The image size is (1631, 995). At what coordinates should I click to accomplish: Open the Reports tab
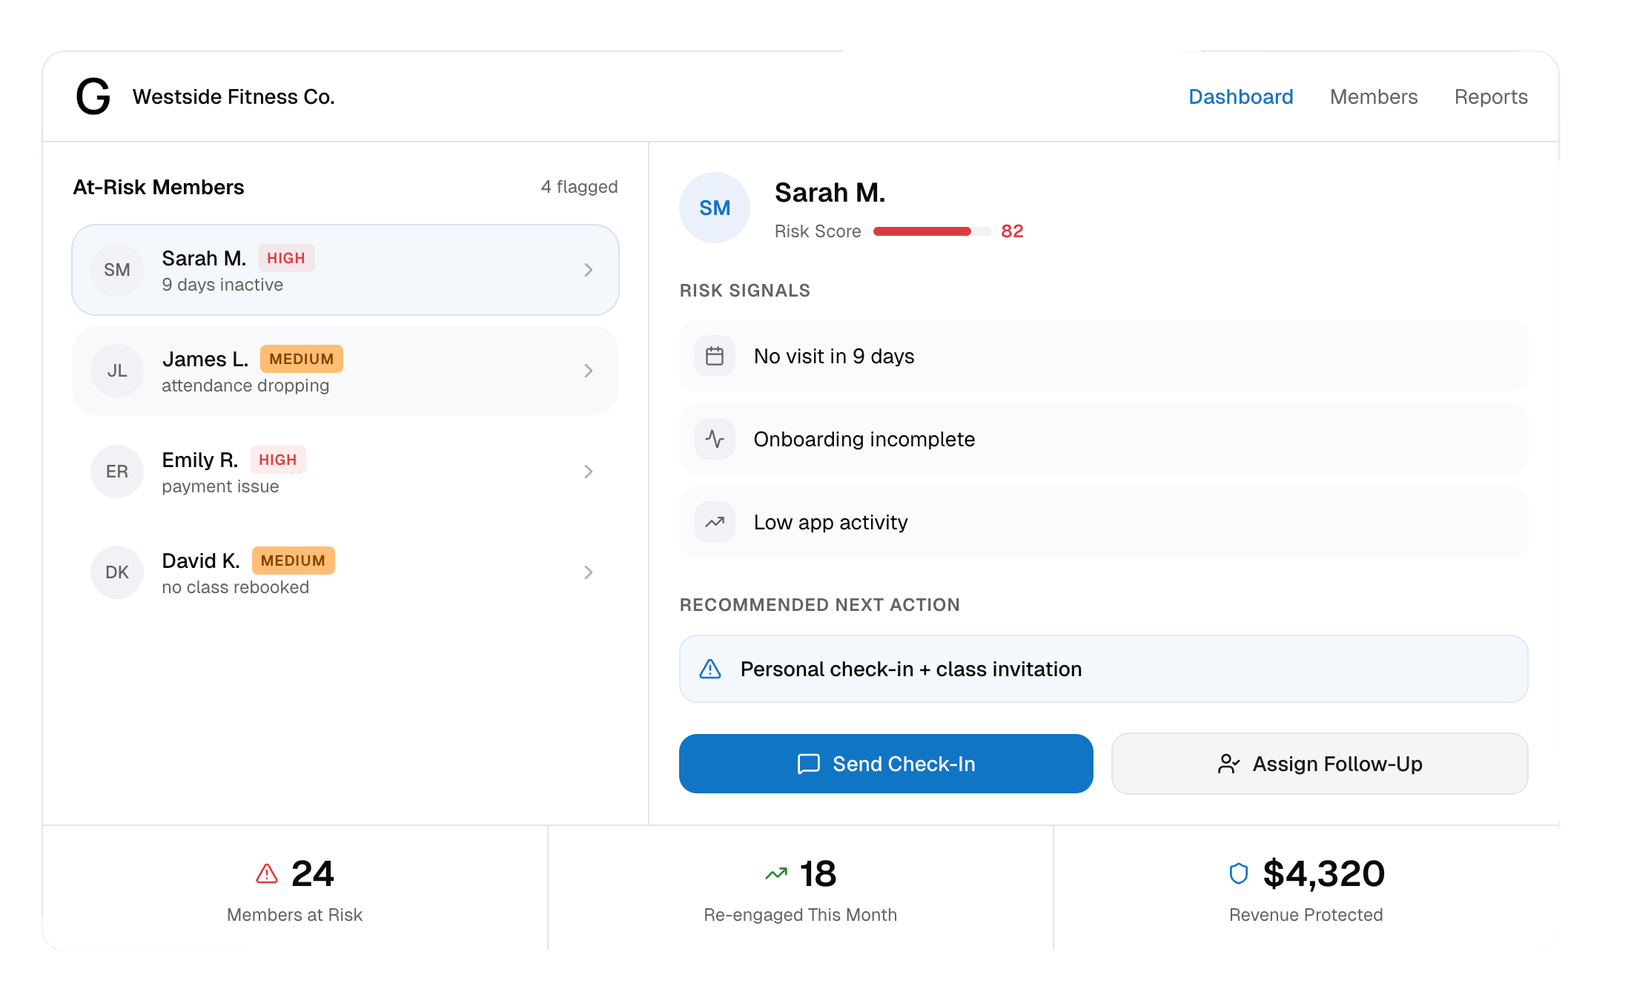point(1490,97)
